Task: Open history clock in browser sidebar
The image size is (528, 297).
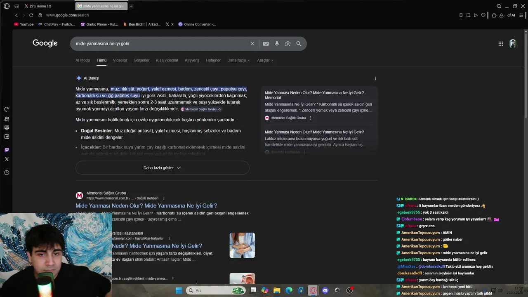Action: 7,172
